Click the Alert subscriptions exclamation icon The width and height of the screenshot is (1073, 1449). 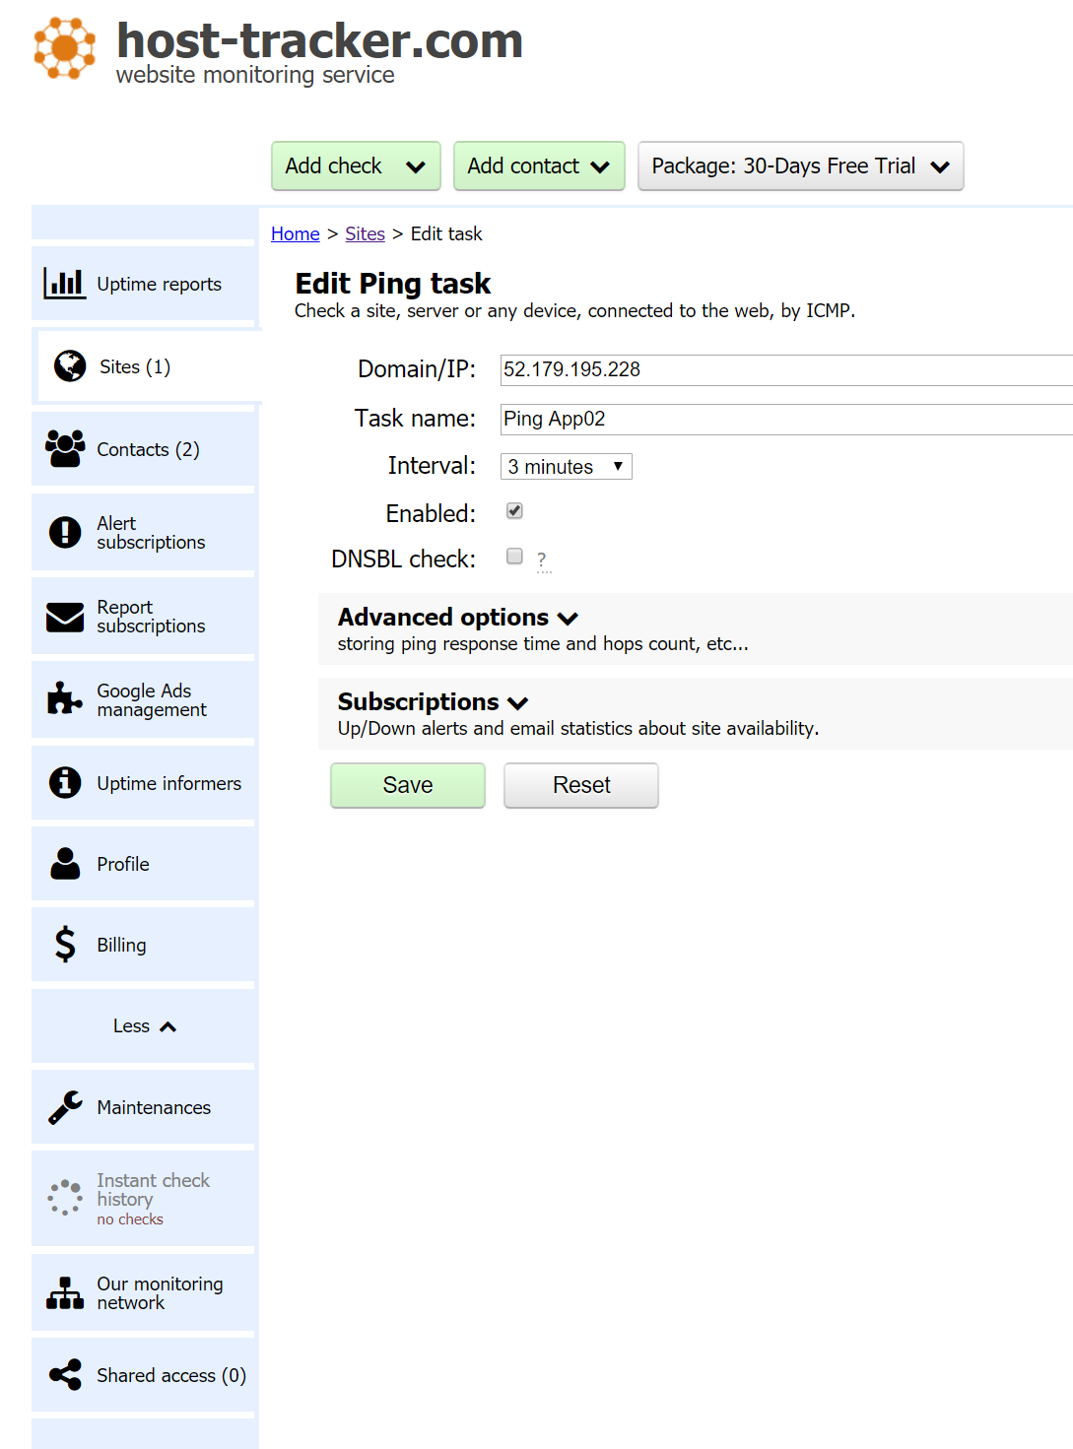pos(65,532)
